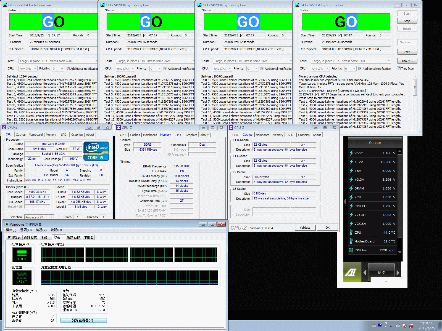Open the Priority dropdown in the 25:42 duration window
Viewport: 442px width, 331px height.
[252, 69]
